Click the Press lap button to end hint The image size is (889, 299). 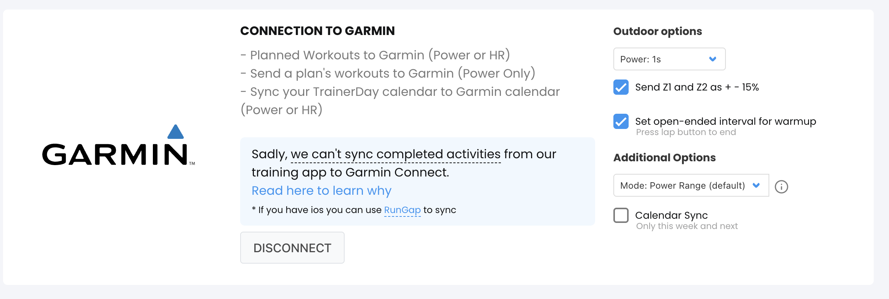point(686,132)
